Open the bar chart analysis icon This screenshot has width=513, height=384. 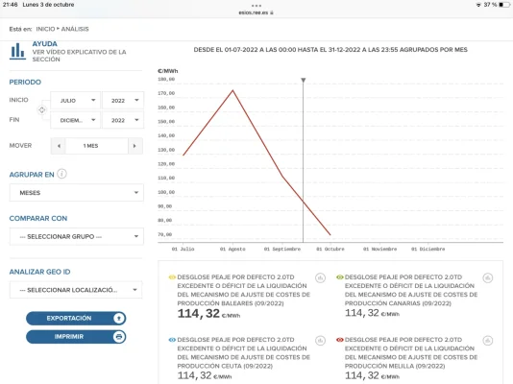17,51
